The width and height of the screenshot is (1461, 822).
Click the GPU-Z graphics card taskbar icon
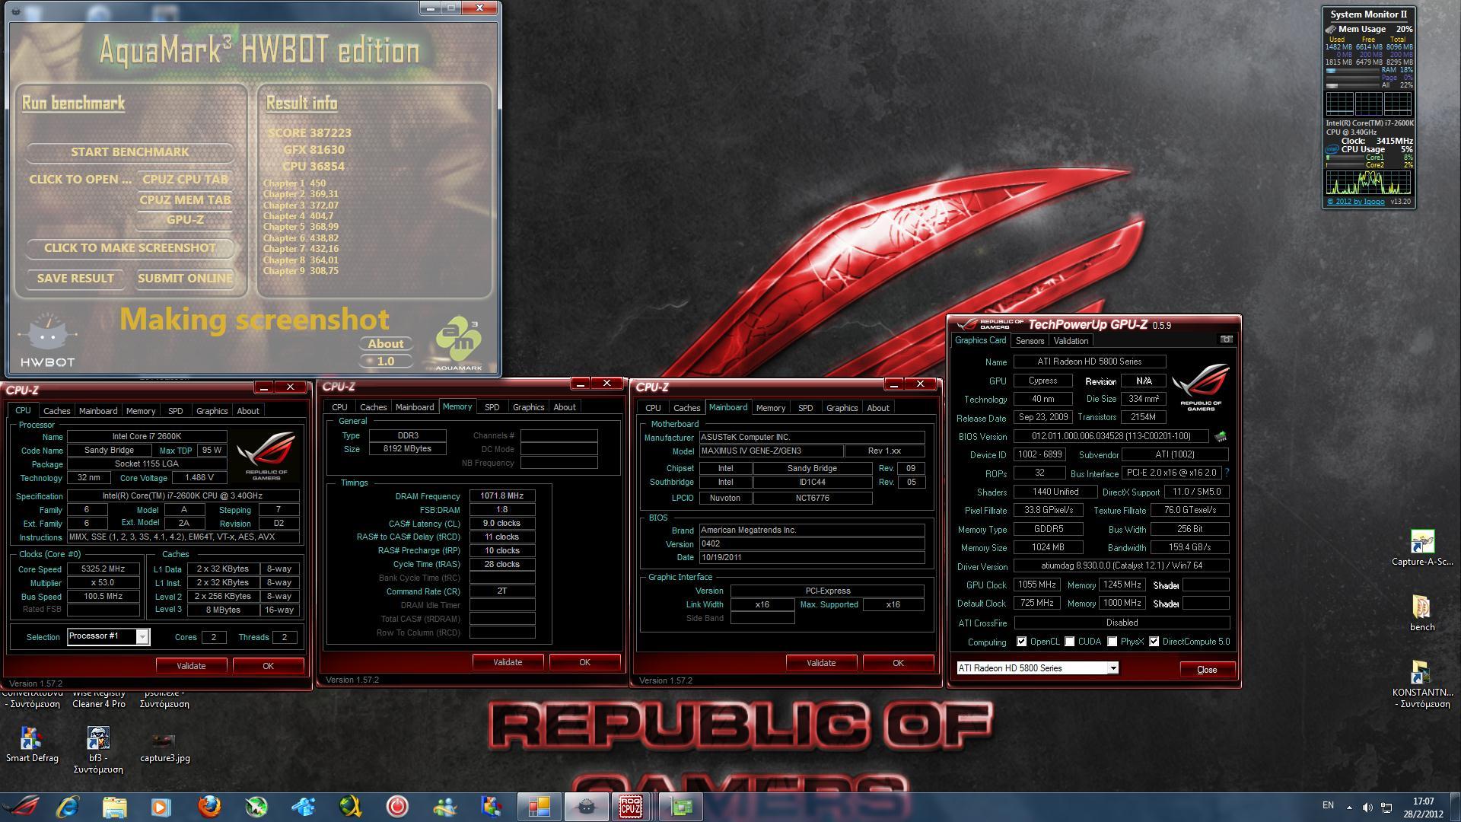click(680, 806)
